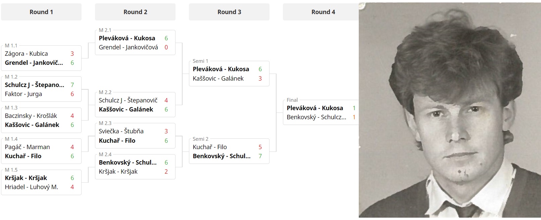Click Hriadel - Luhový M. in match M 1.5
541x220 pixels.
pos(32,187)
